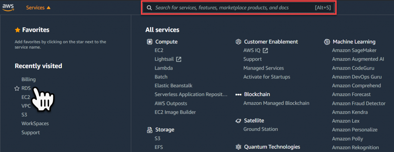Screen dimensions: 394x152
Task: Click the Compute category chip icon
Action: 150,42
